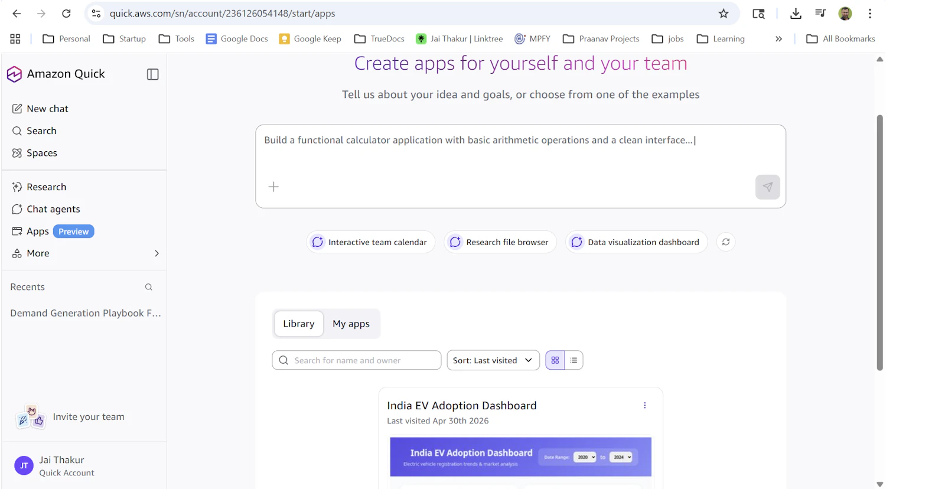Open Apps in the sidebar
This screenshot has width=945, height=489.
(31, 232)
